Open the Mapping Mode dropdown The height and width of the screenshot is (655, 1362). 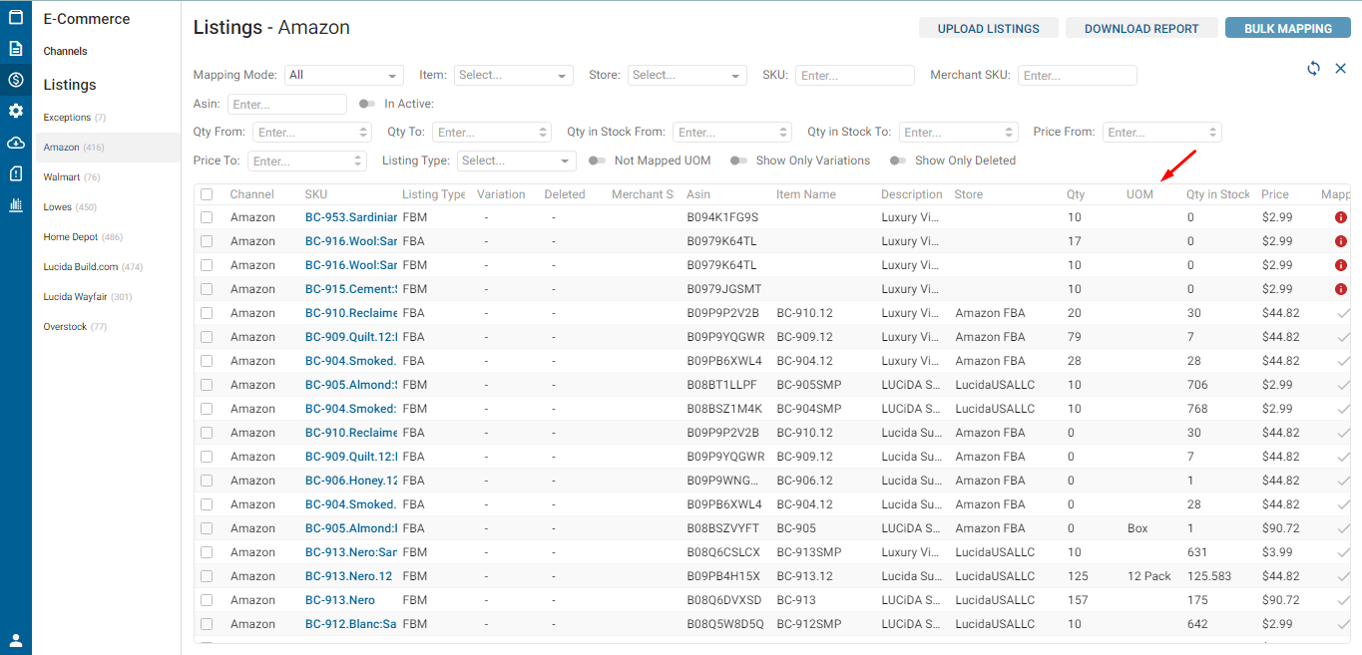[343, 75]
